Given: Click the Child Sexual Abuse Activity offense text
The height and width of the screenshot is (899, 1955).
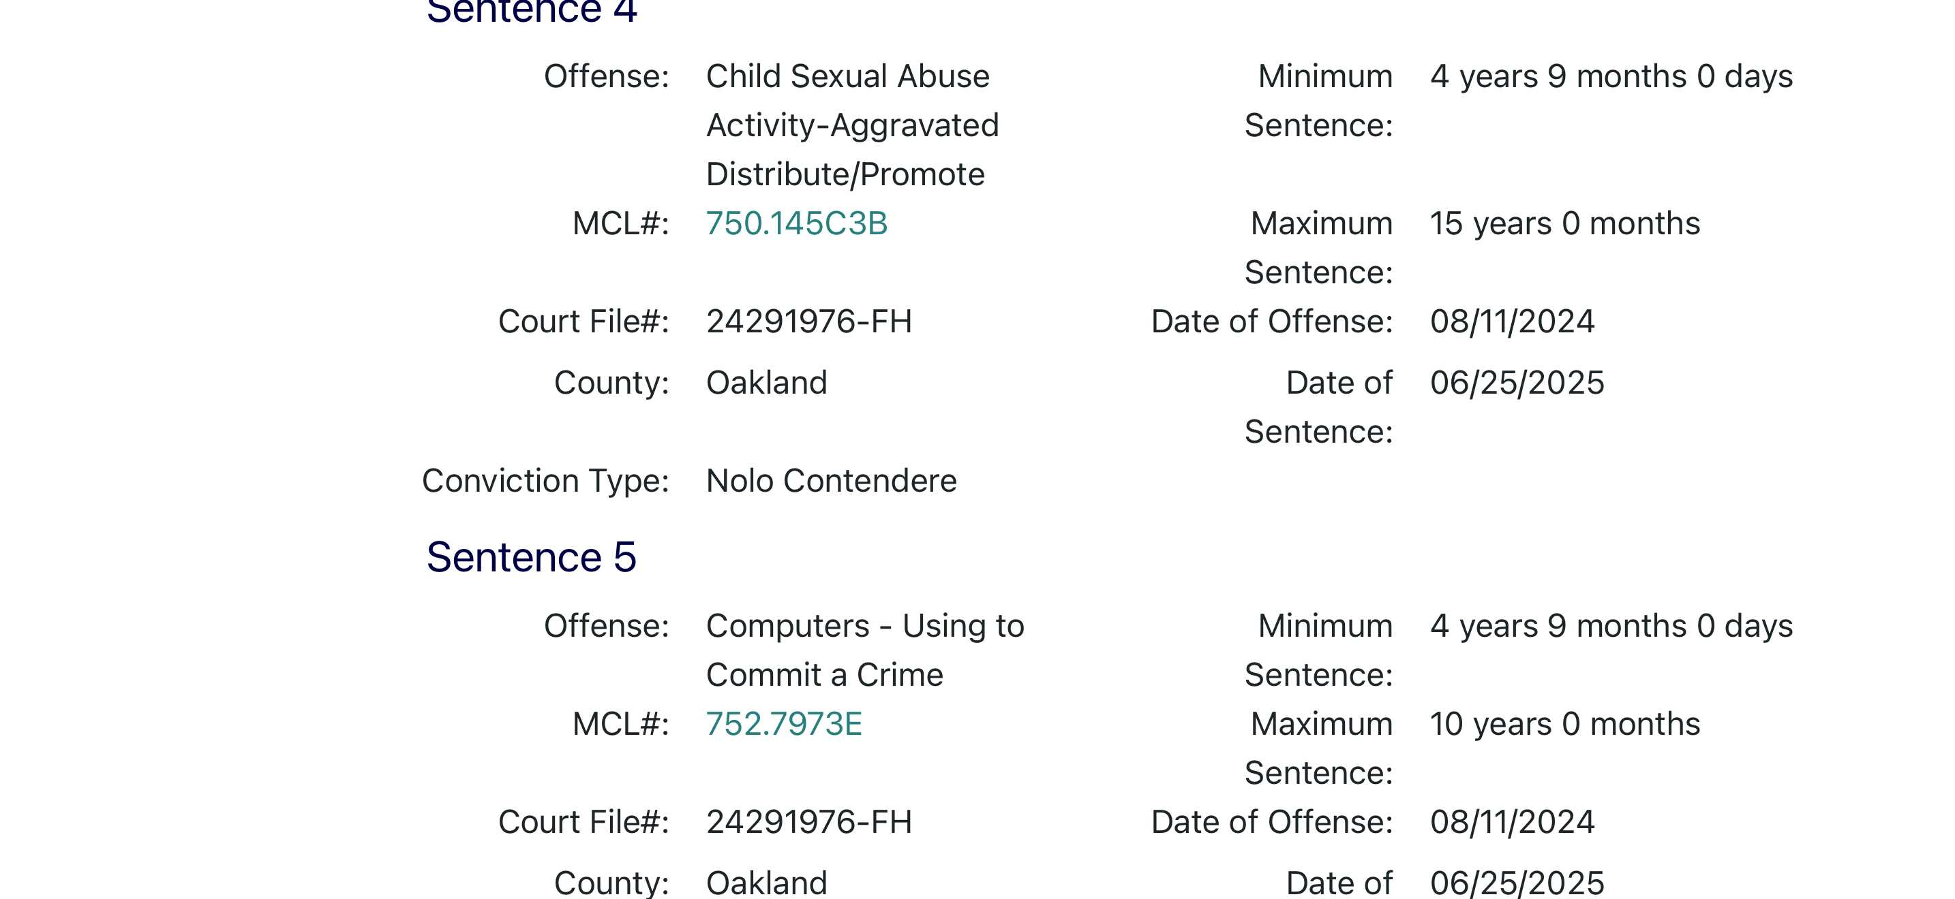Looking at the screenshot, I should click(x=851, y=125).
